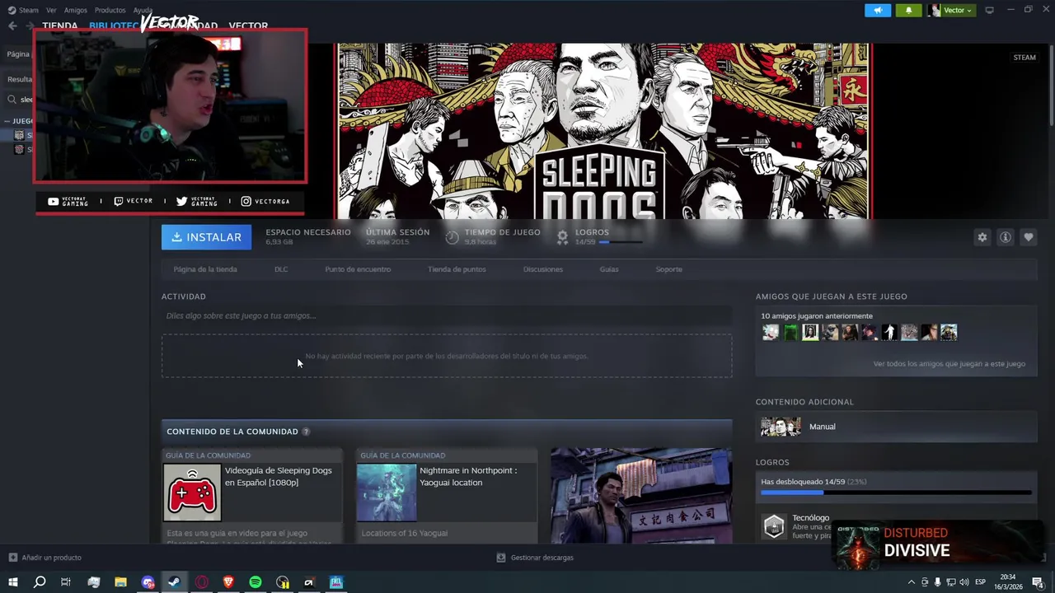Switch to Steam taskbar icon
1055x593 pixels.
pos(174,582)
